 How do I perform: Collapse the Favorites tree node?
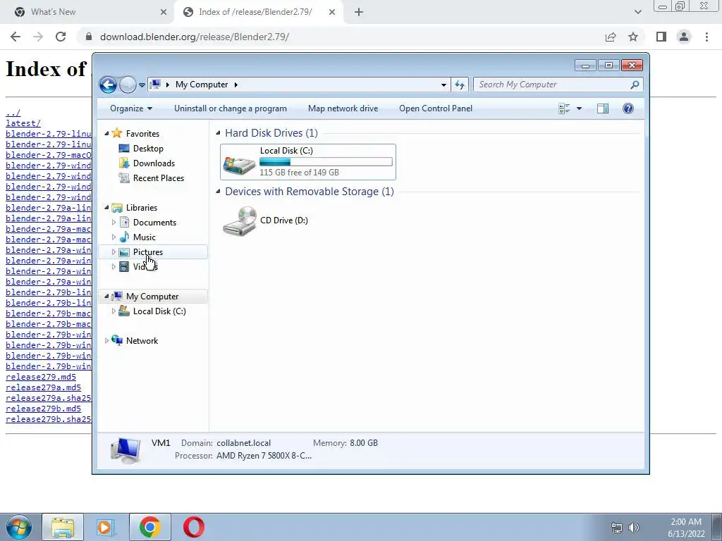point(107,133)
